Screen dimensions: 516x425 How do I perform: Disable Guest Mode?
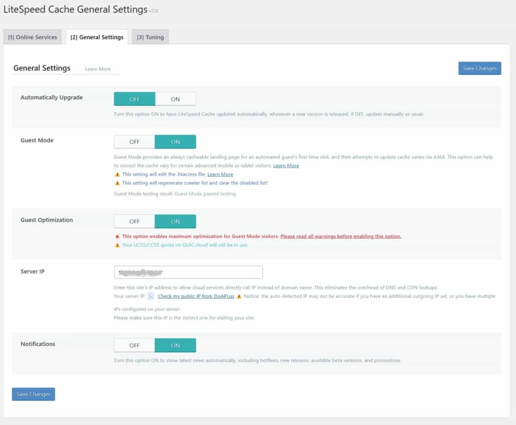[134, 141]
